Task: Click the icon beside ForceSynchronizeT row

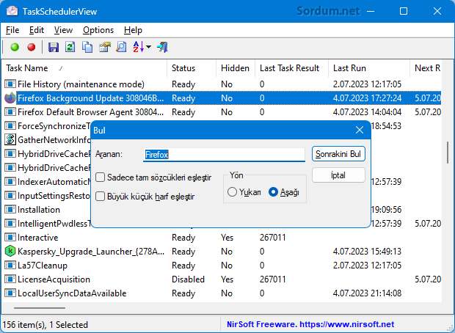Action: click(x=10, y=126)
